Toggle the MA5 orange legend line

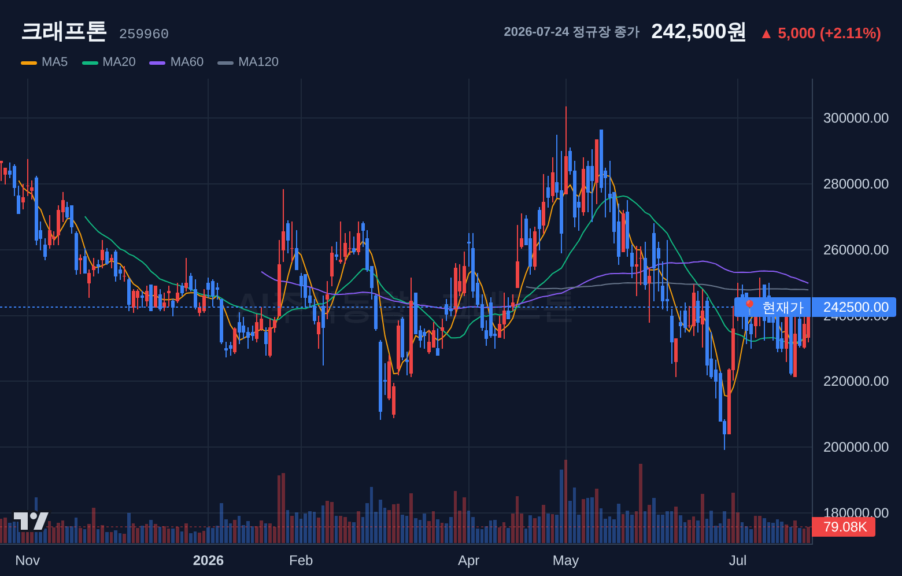(29, 62)
